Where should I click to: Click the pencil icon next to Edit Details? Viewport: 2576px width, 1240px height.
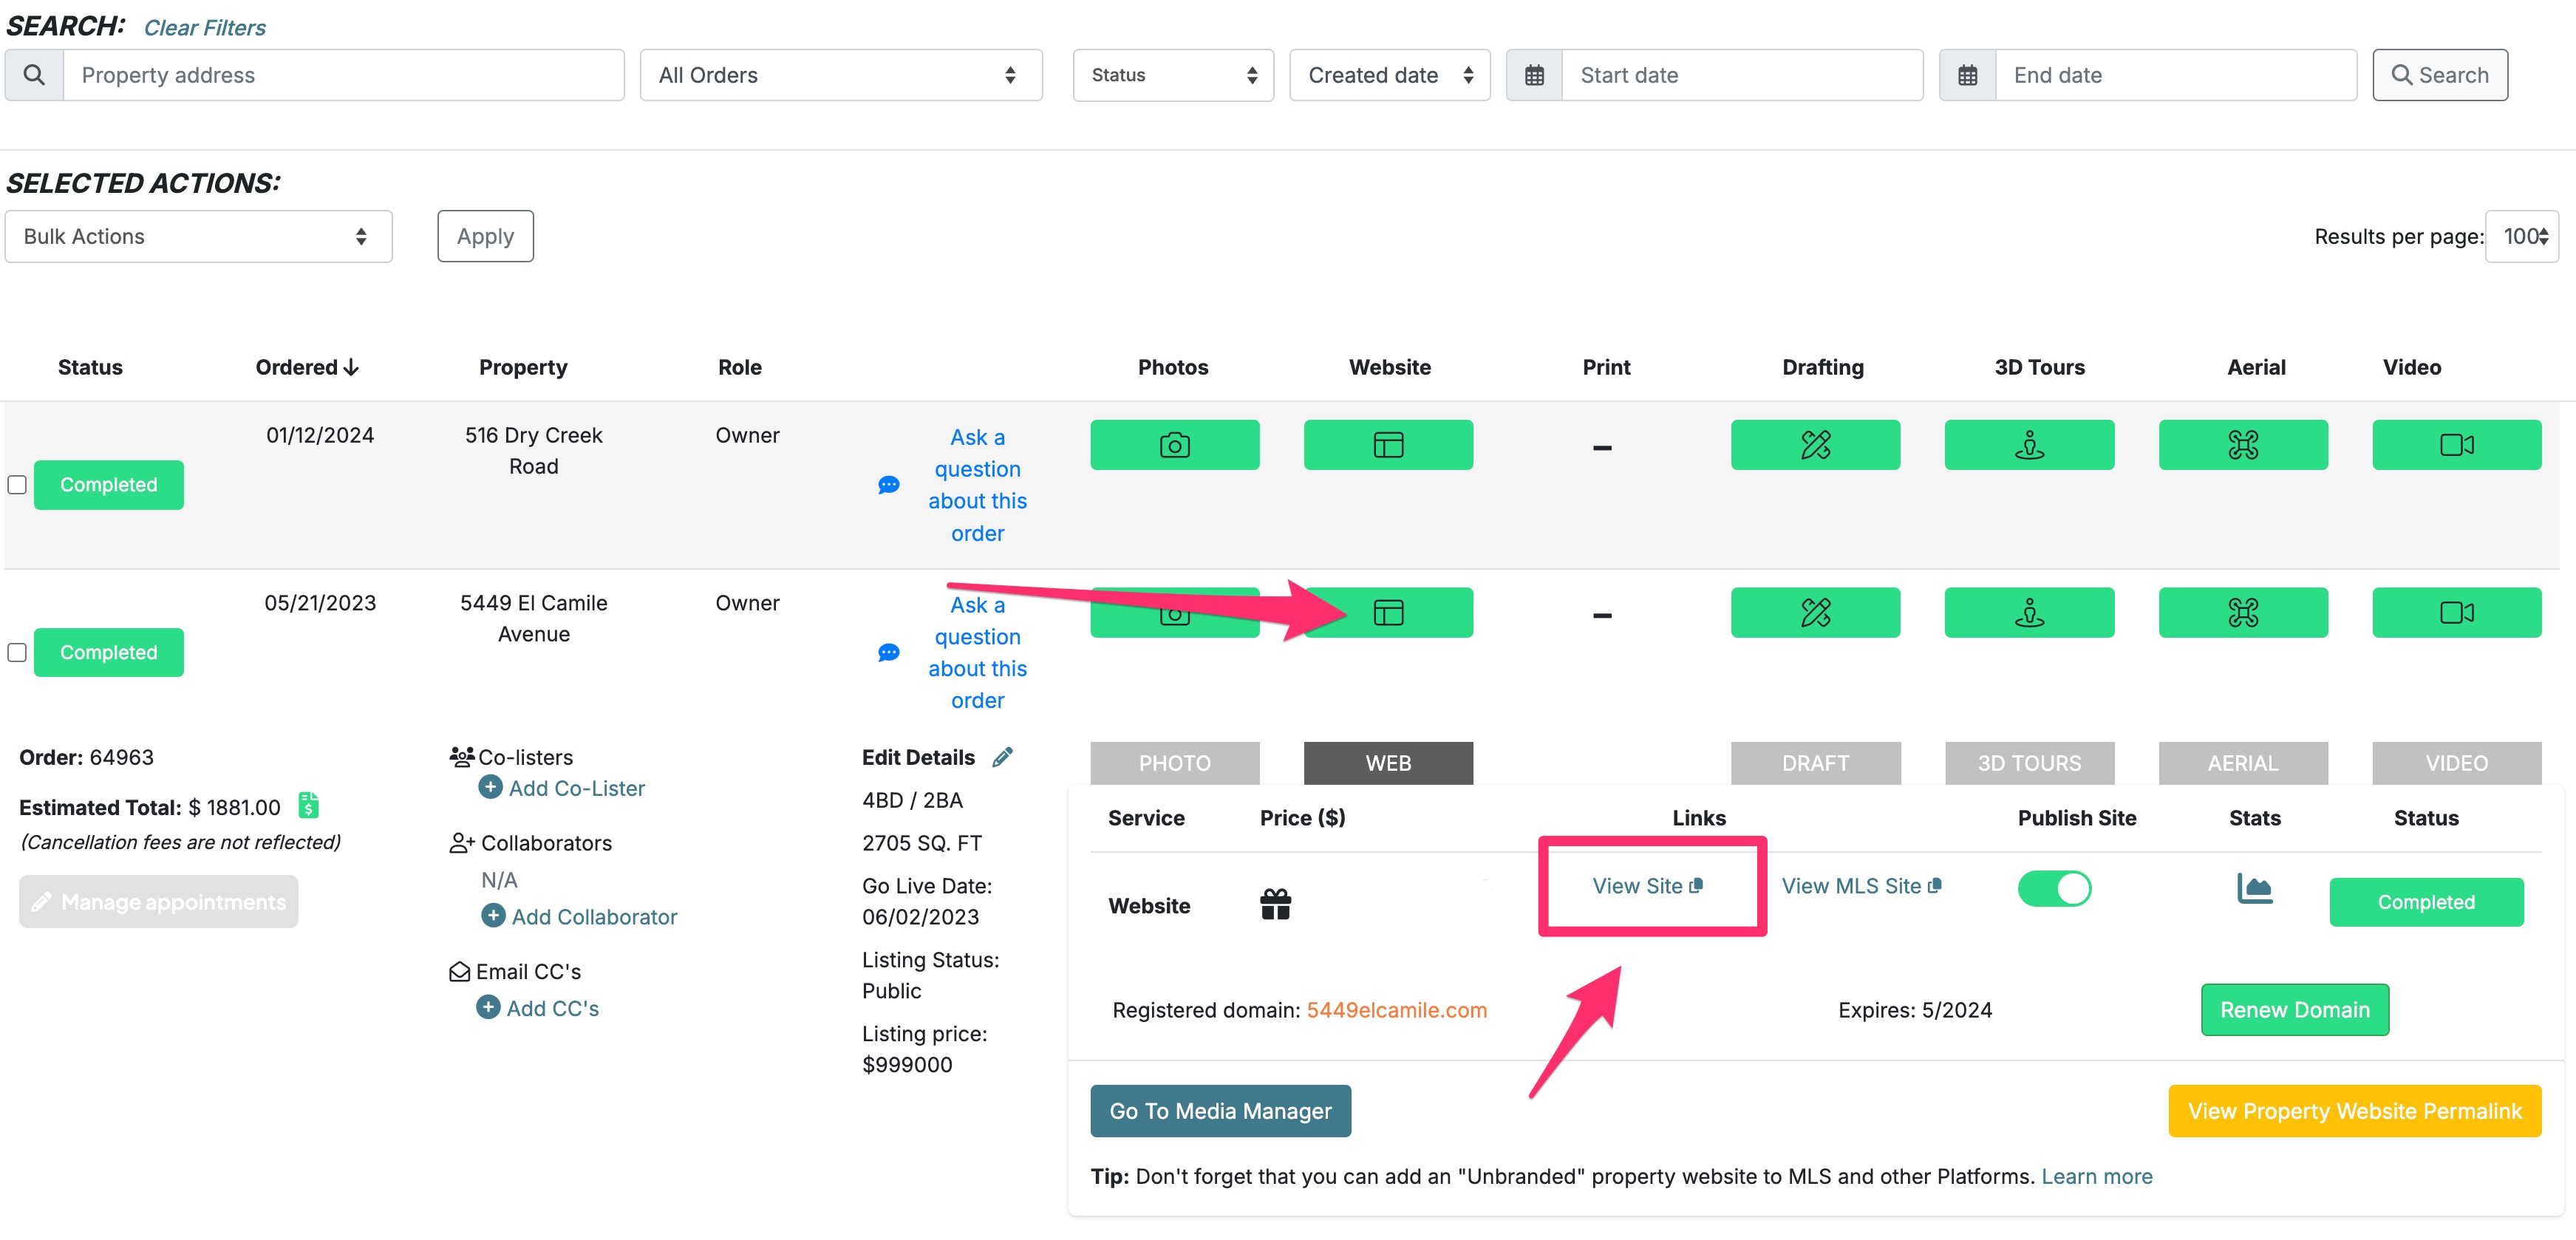(x=1002, y=757)
